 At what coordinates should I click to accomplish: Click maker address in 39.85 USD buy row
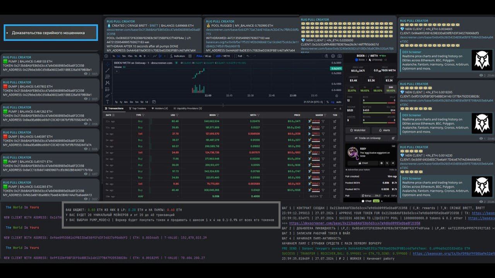tap(316, 127)
